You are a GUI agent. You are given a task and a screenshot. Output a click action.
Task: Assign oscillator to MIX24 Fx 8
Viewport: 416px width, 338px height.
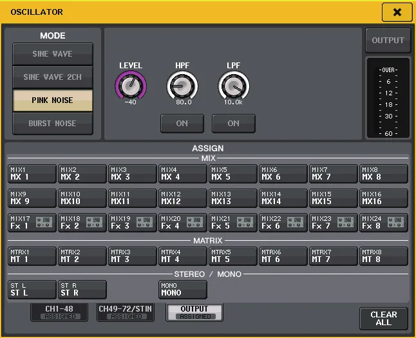[x=384, y=223]
